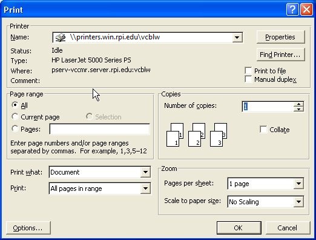This screenshot has height=240, width=316.
Task: Click the Help question mark icon
Action: [292, 10]
